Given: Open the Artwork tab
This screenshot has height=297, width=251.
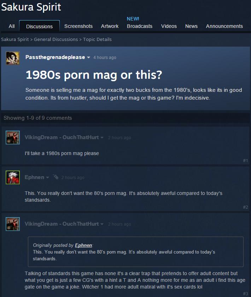Looking at the screenshot, I should click(110, 26).
